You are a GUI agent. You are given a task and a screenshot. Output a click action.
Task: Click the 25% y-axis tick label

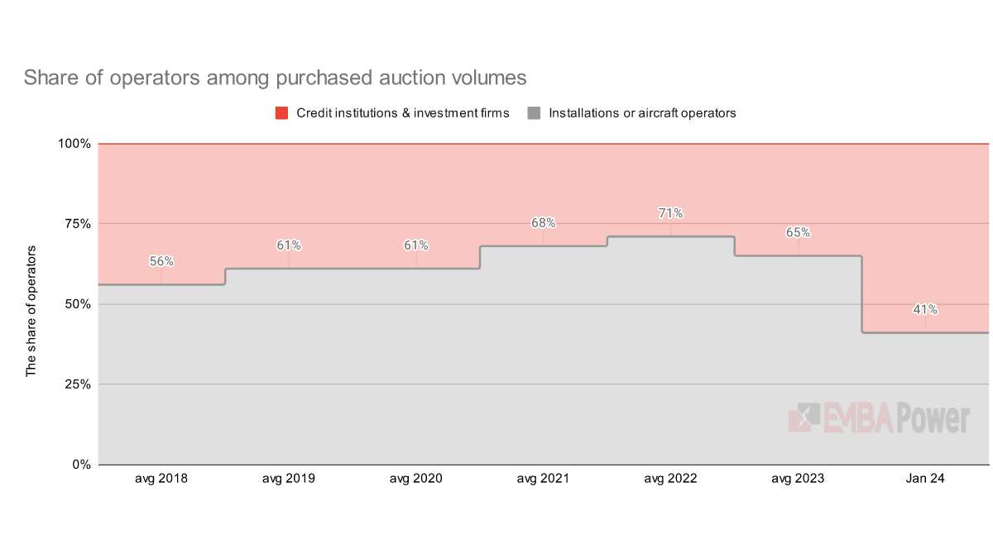pyautogui.click(x=77, y=384)
